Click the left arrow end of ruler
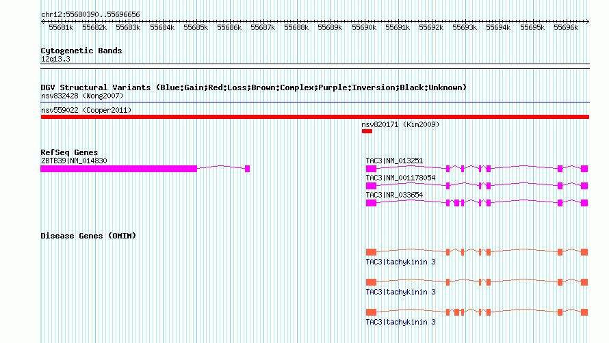Viewport: 609px width, 343px height. coord(42,21)
